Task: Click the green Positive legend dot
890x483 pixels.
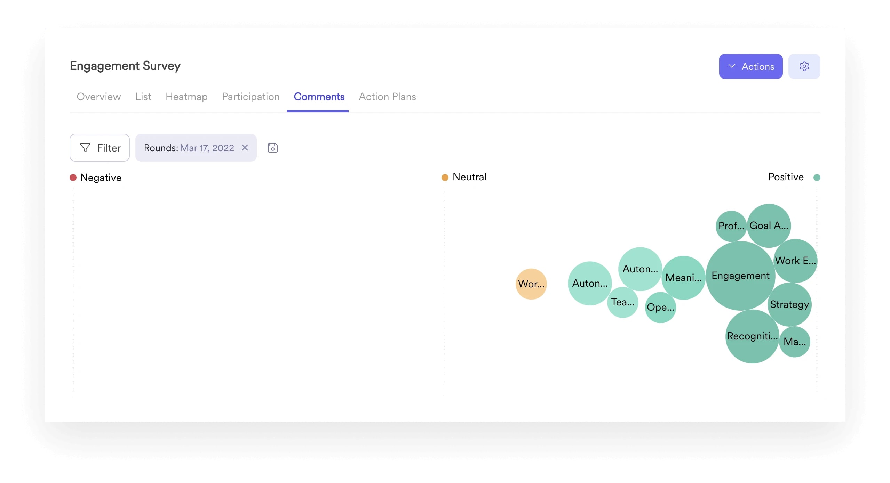Action: (817, 177)
